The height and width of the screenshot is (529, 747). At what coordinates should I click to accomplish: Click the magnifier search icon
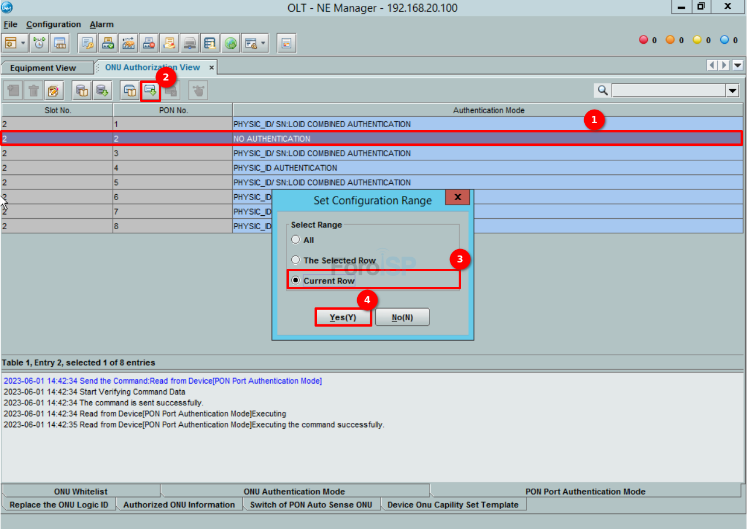tap(603, 90)
